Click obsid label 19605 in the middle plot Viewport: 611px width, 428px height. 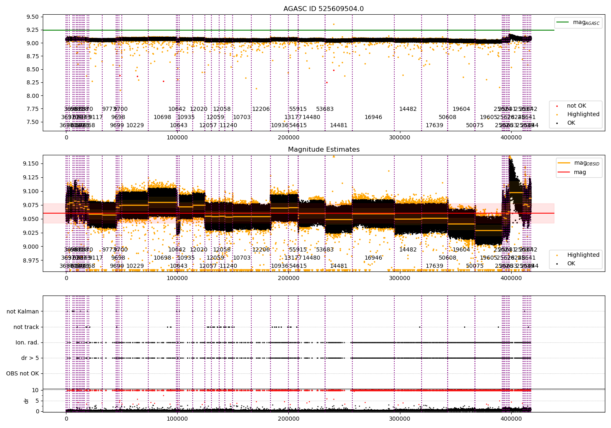click(488, 258)
